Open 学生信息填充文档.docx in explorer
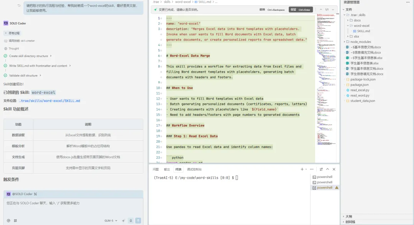 (x=367, y=74)
